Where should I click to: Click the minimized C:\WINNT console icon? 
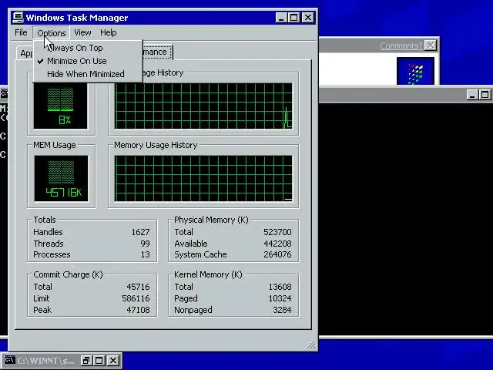point(9,360)
